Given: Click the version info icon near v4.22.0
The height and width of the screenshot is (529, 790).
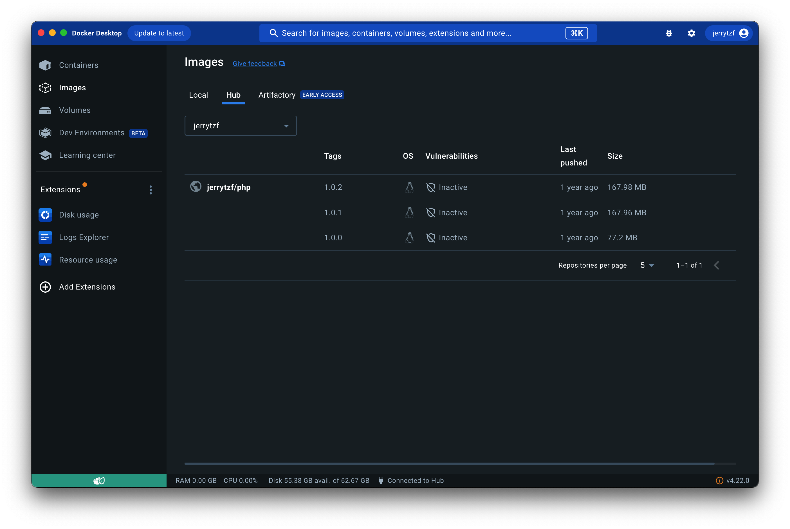Looking at the screenshot, I should click(x=719, y=480).
